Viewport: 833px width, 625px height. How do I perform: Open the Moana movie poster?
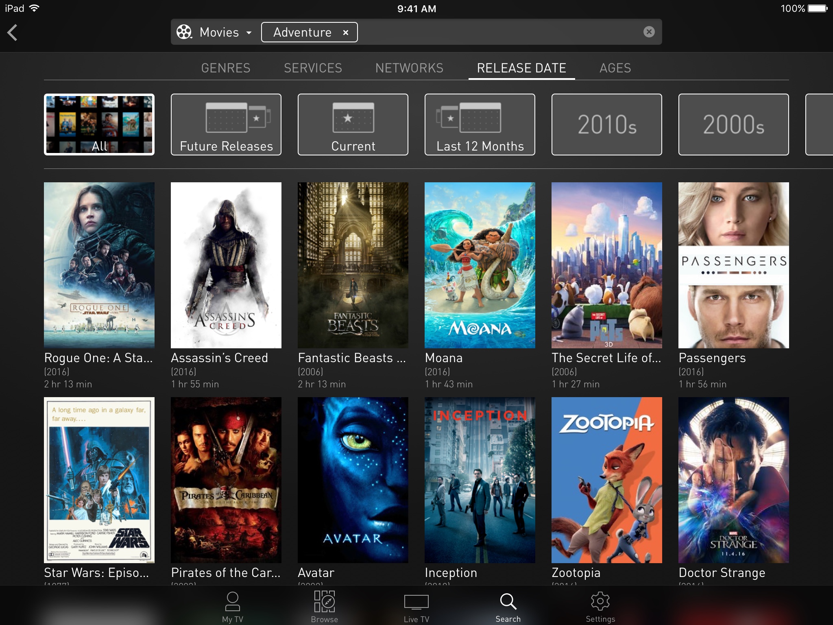point(480,265)
